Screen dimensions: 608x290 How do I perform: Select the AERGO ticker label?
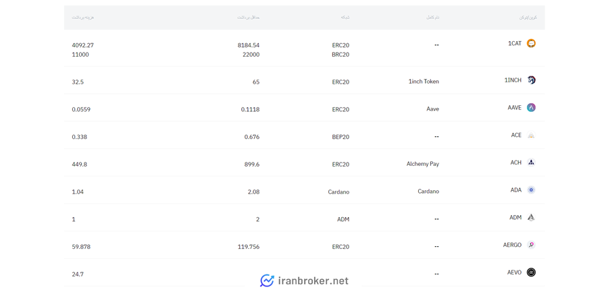pos(512,245)
